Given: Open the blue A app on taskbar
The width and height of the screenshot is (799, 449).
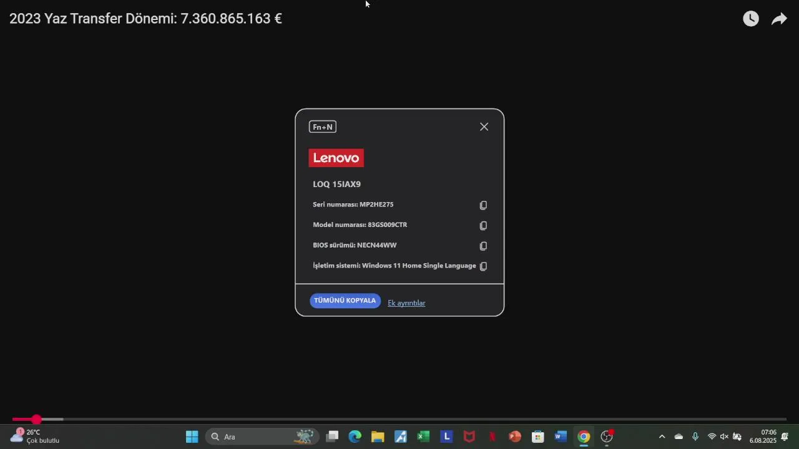Looking at the screenshot, I should tap(401, 437).
